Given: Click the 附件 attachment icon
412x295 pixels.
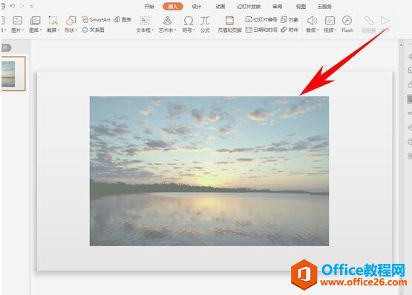Looking at the screenshot, I should (x=290, y=30).
